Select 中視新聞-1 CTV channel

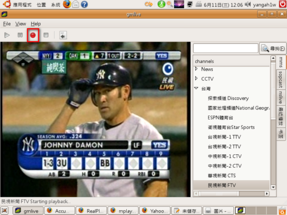225,156
